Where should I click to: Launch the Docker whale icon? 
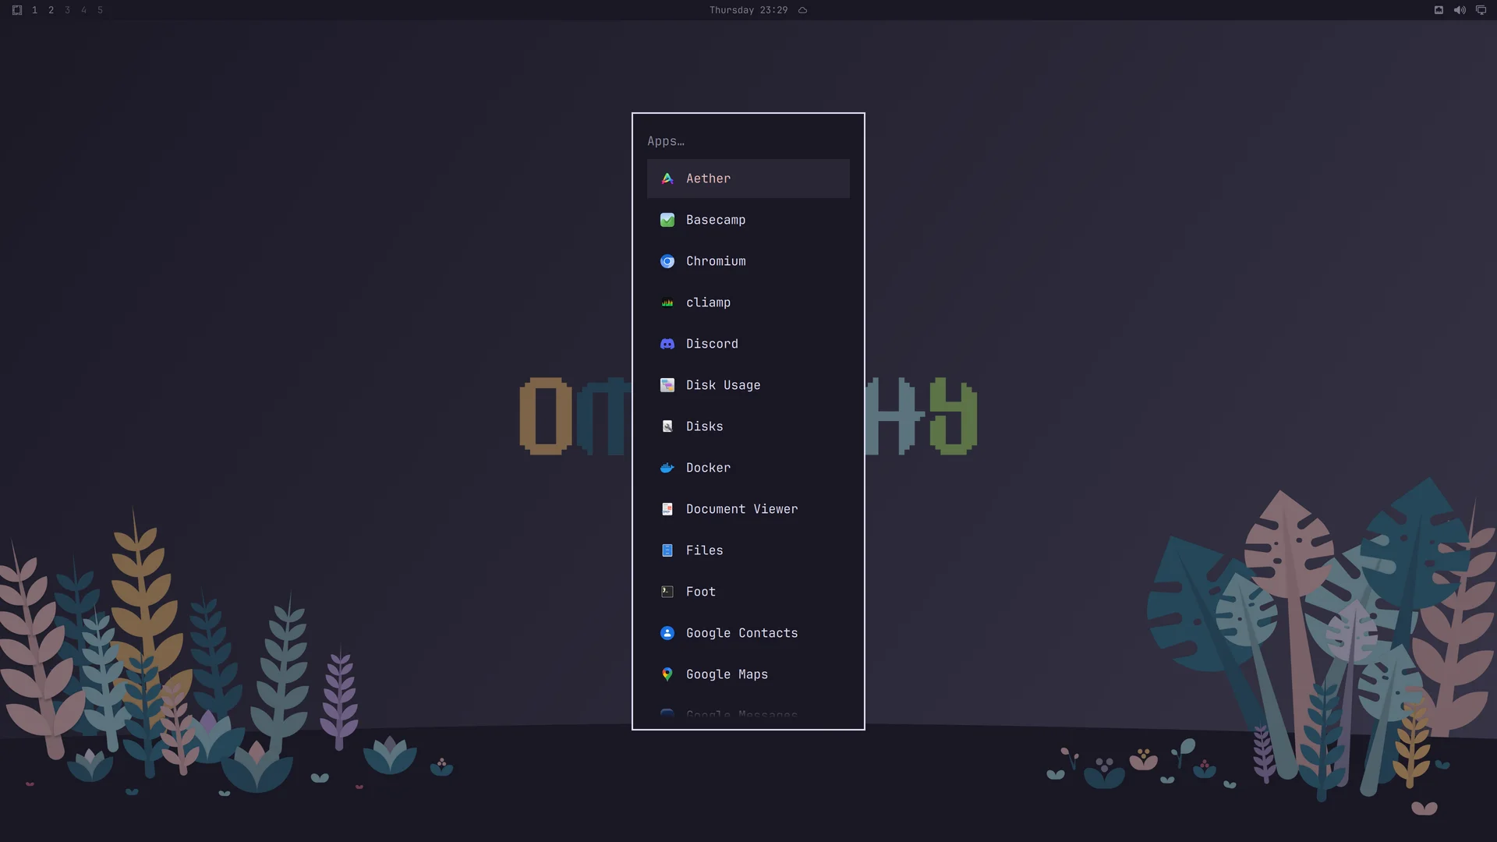[667, 468]
